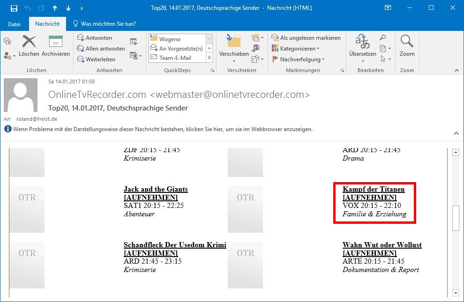Click Antworten to reply

tap(95, 38)
